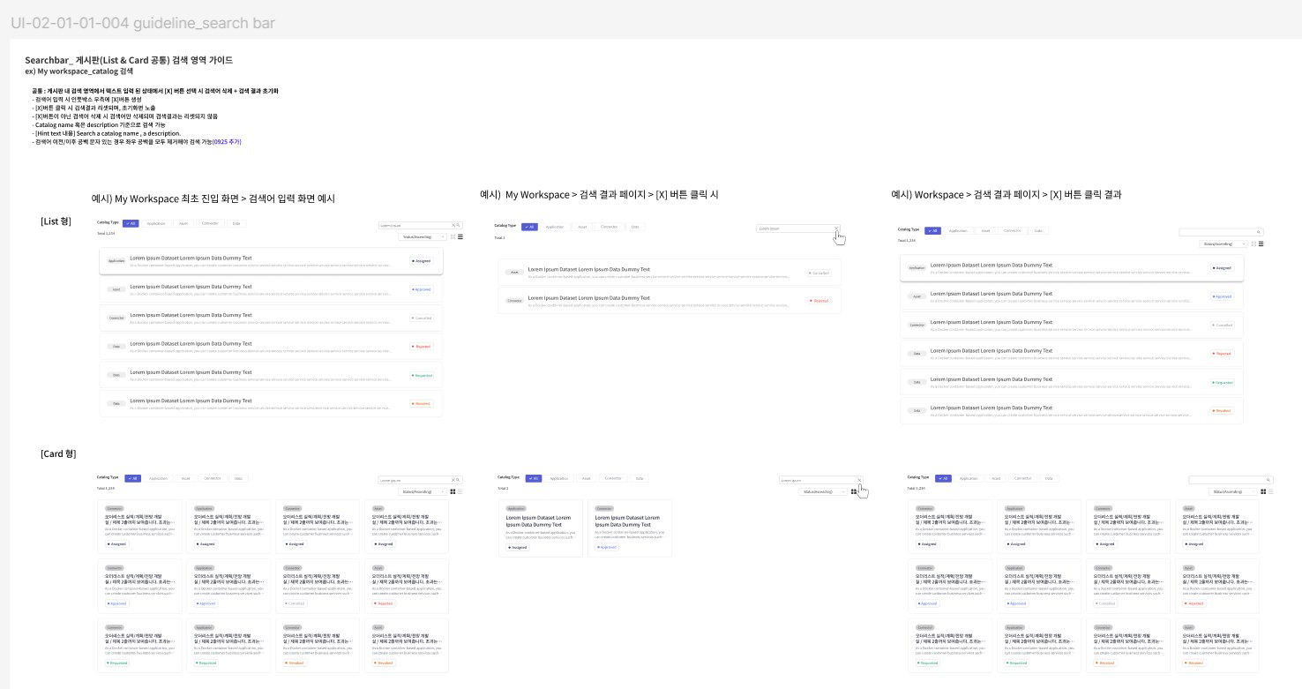Select grid view icon in right Card-type mockup

point(1263,491)
